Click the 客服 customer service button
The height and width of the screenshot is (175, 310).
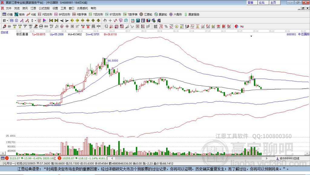pyautogui.click(x=252, y=2)
